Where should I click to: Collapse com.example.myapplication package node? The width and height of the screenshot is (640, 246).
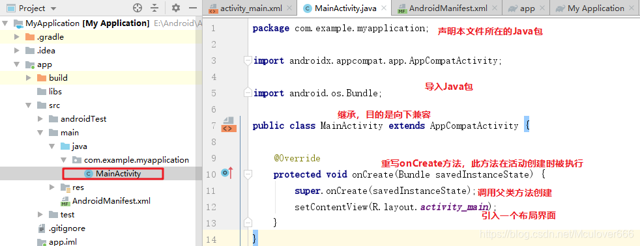[64, 159]
